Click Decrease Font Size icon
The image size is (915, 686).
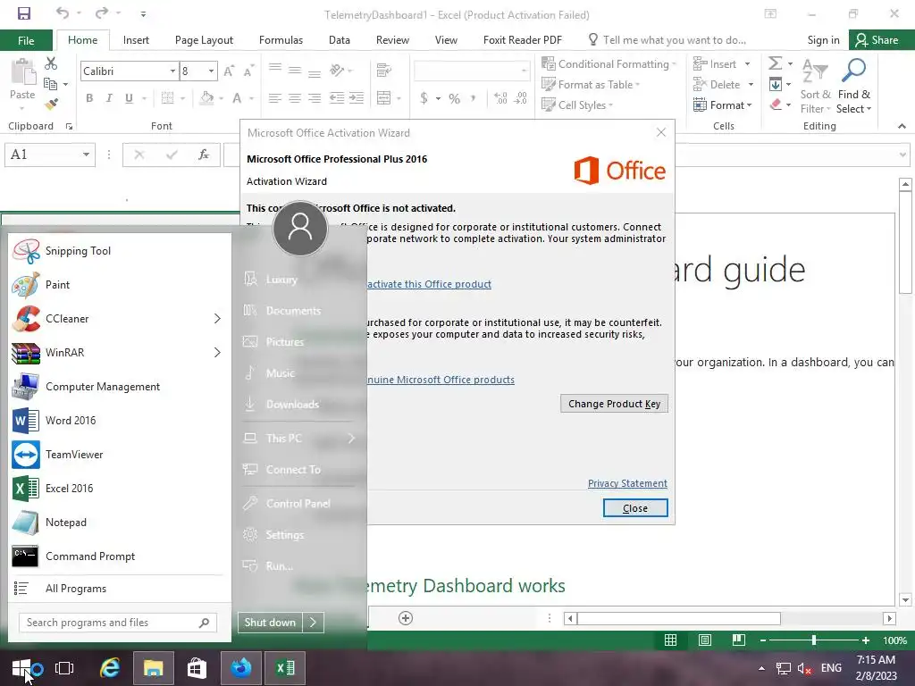pos(248,71)
